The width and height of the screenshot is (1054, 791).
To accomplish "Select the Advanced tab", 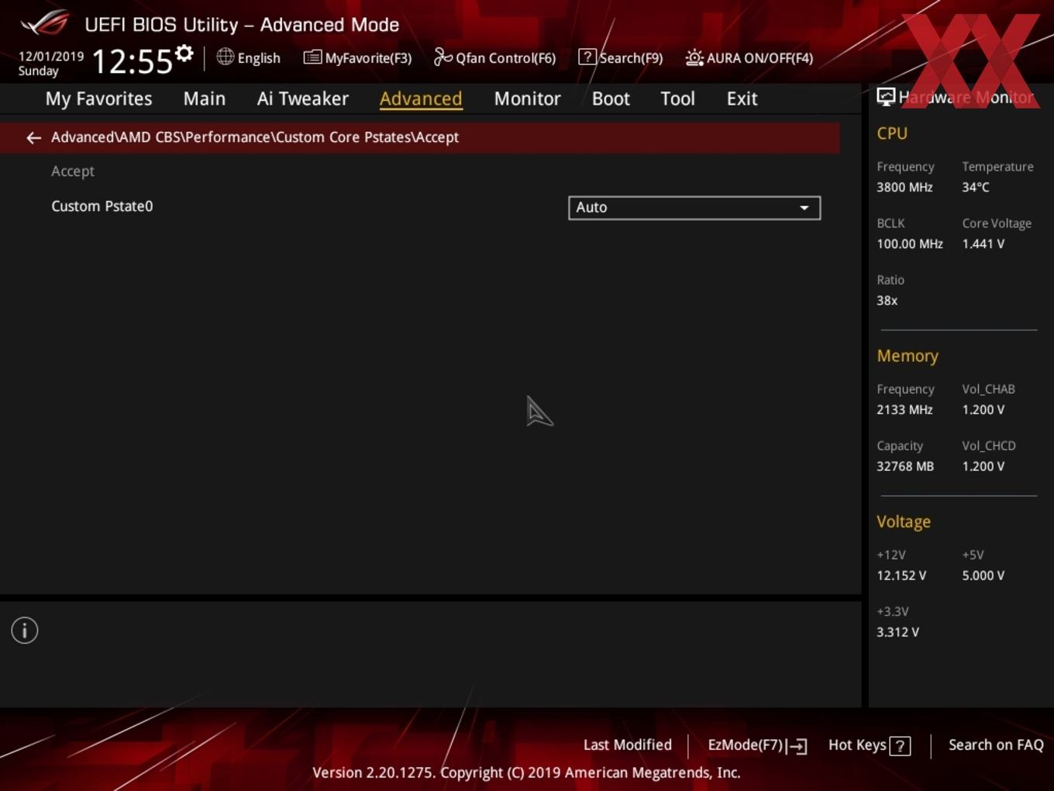I will pyautogui.click(x=421, y=98).
